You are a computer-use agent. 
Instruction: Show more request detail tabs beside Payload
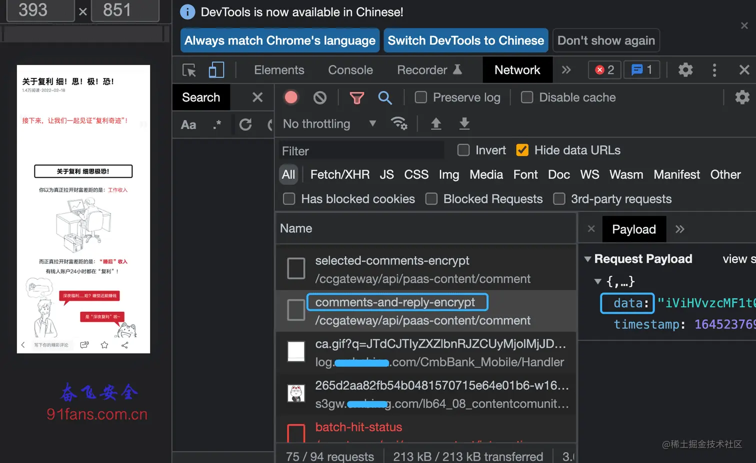coord(679,229)
